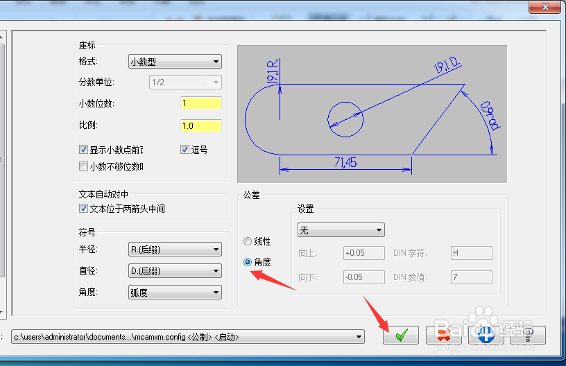Screen dimensions: 566x366
Task: Select the 角度 tolerance radio button
Action: [x=248, y=262]
